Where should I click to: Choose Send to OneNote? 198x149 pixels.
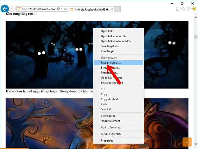[118, 134]
